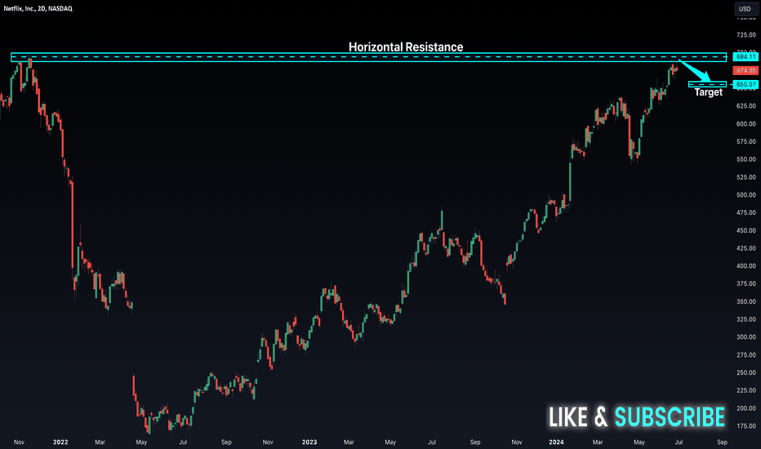Click the 725.00 price axis label
761x449 pixels.
[x=746, y=35]
